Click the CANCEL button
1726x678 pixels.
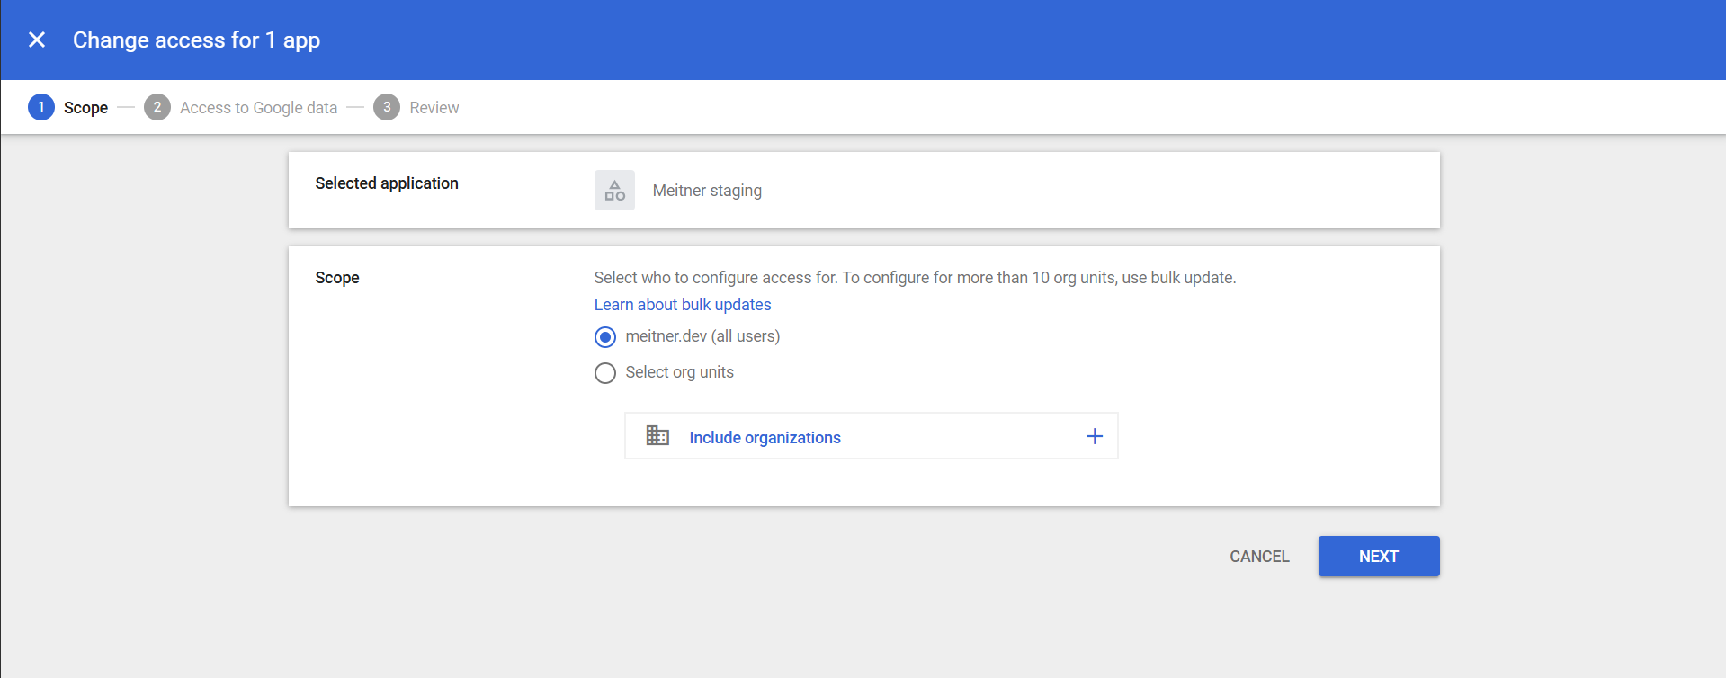tap(1259, 557)
